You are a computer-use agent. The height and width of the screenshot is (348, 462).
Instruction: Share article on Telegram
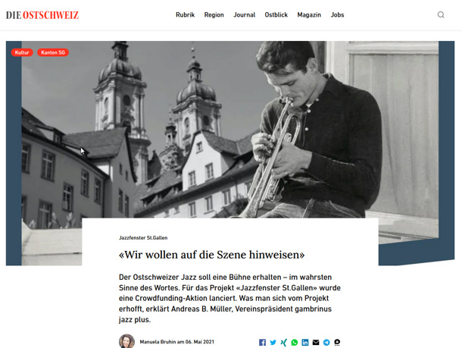[x=326, y=343]
